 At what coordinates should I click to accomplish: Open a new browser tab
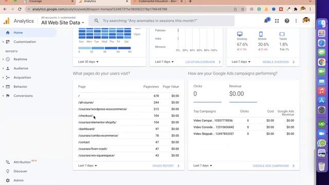[x=190, y=2]
